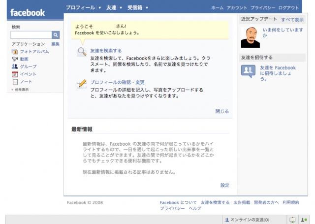Click ログアウト to log out

288,8
